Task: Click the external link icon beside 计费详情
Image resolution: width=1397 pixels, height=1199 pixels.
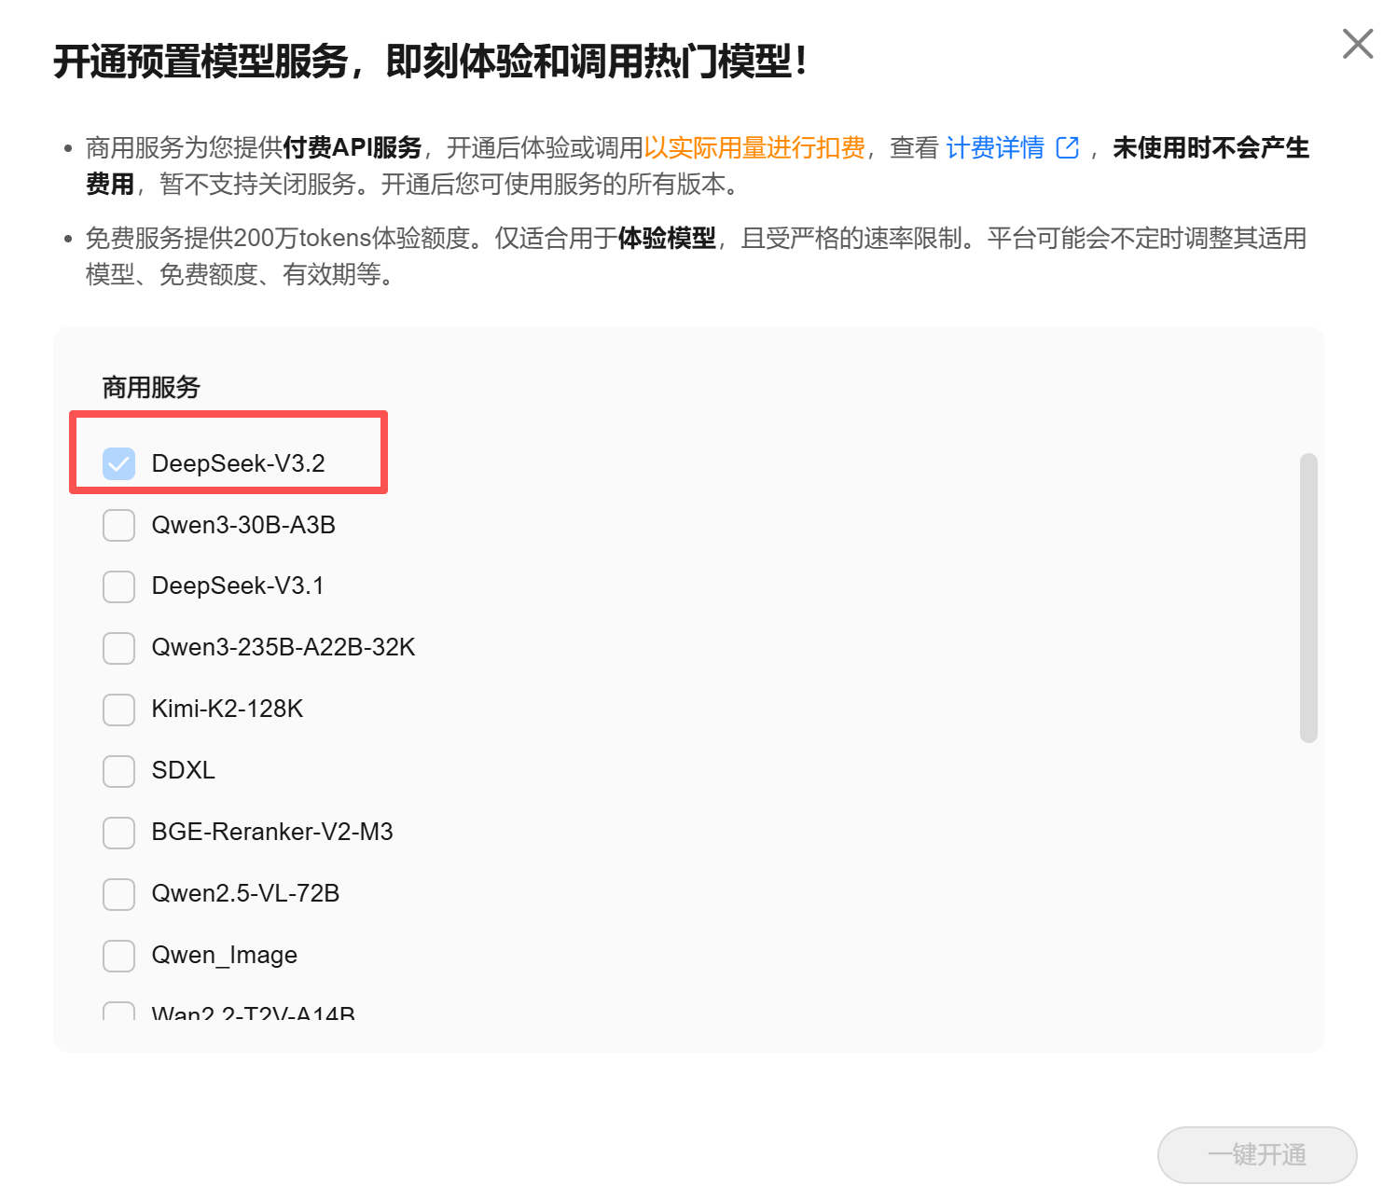Action: pos(1067,148)
